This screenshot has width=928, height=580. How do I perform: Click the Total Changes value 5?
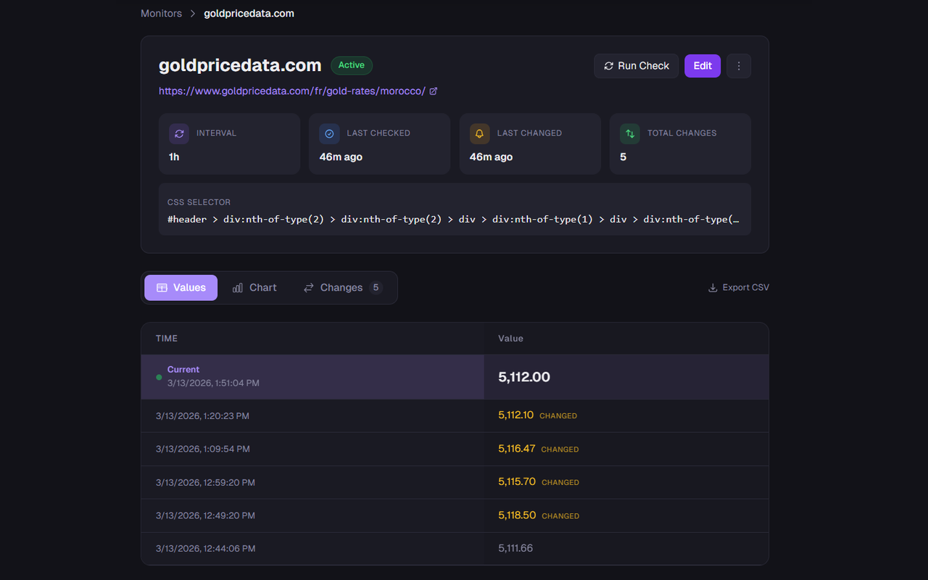tap(623, 157)
